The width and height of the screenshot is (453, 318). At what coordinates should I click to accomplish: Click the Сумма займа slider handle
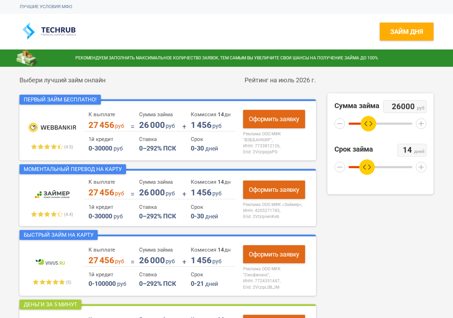[x=368, y=124]
